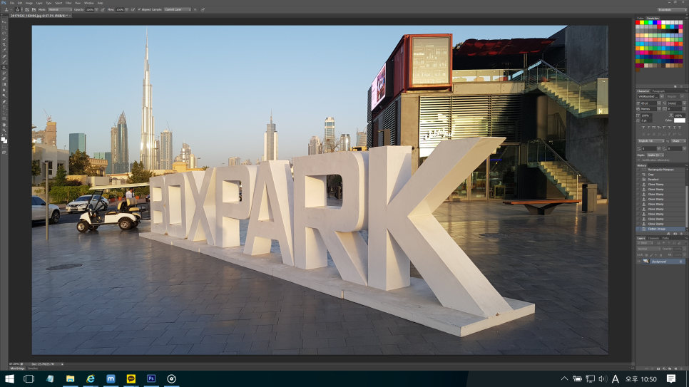Enable airbrush-style build-up icon
Image resolution: width=689 pixels, height=387 pixels.
tap(133, 10)
